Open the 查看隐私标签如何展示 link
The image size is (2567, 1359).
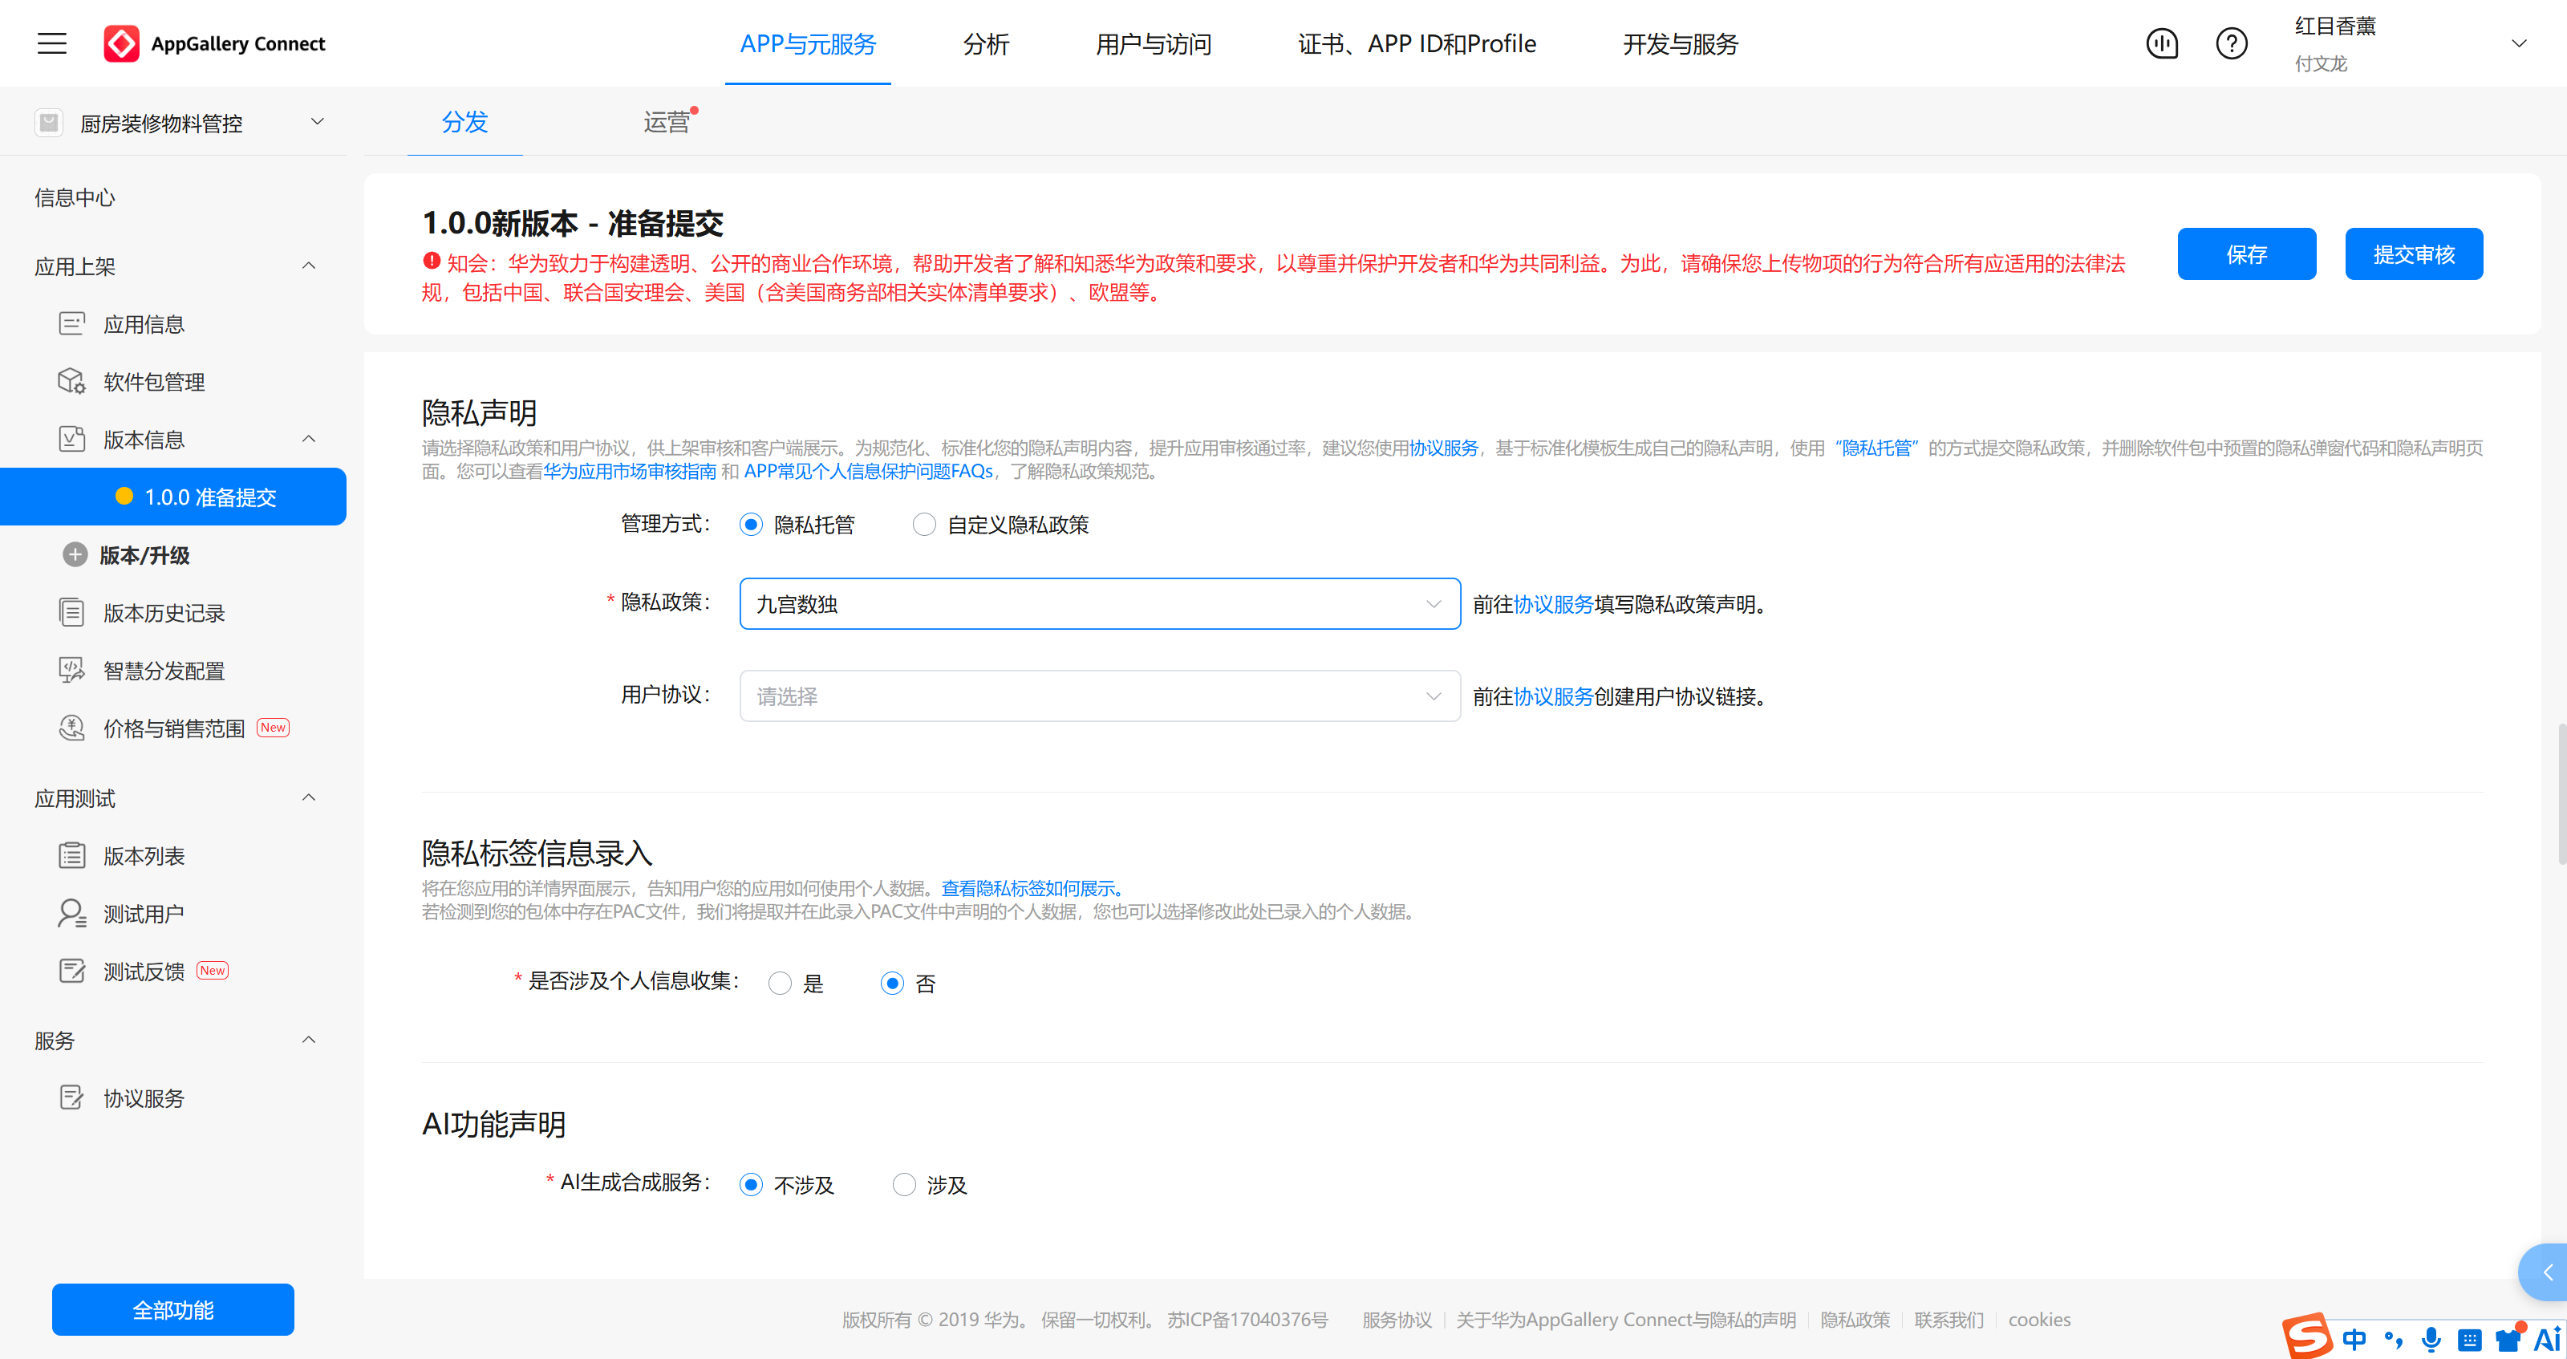tap(1033, 888)
